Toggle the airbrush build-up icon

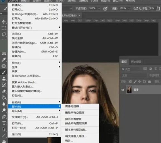pyautogui.click(x=136, y=8)
